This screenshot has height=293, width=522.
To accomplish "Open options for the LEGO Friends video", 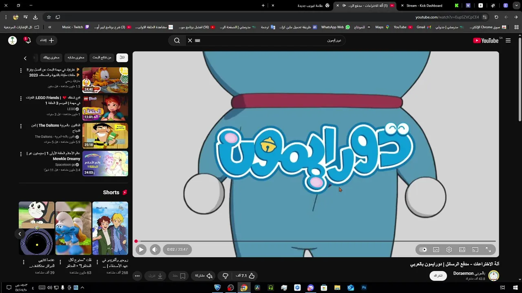I will point(21,98).
